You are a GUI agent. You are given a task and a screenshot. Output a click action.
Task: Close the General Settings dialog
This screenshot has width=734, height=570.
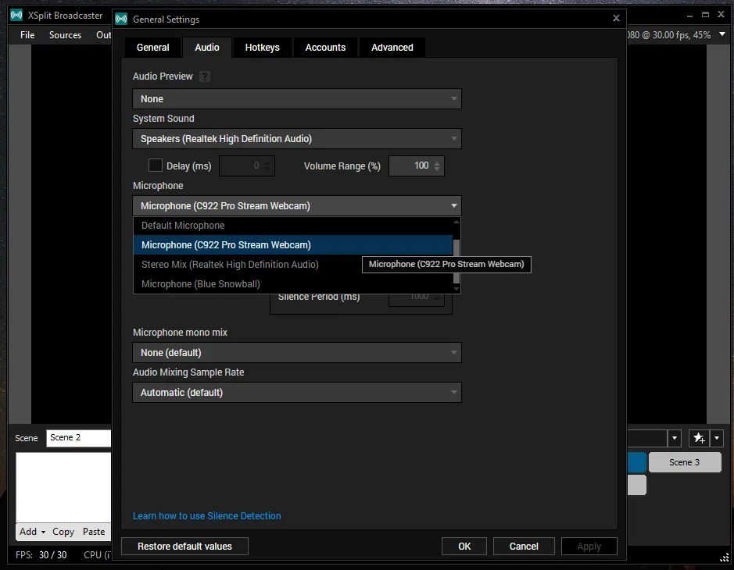616,18
